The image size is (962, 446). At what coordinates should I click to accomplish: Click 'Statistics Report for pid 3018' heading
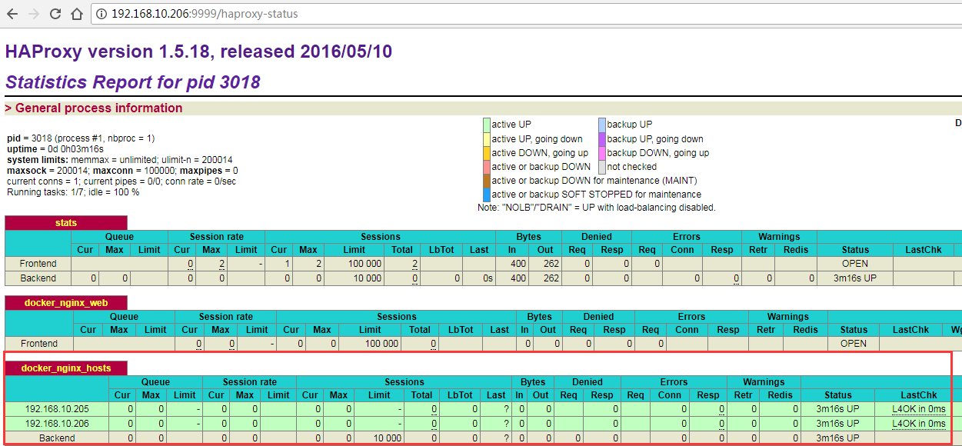pos(133,82)
